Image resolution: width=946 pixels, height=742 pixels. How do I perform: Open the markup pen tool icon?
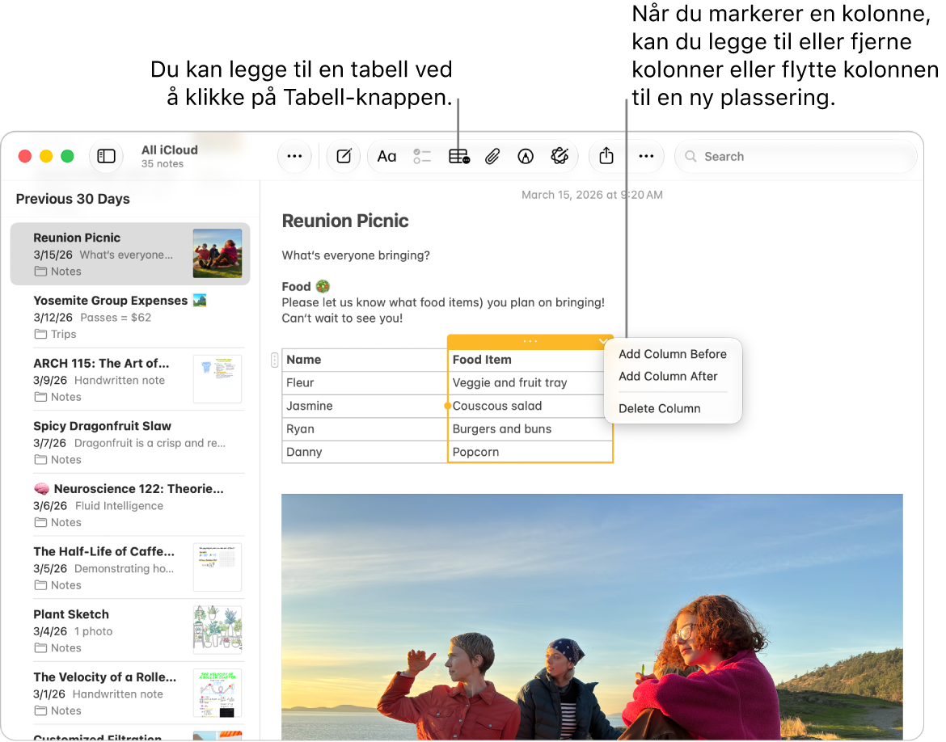coord(526,157)
